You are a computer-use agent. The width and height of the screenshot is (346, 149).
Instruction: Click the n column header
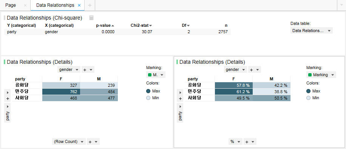pyautogui.click(x=226, y=25)
